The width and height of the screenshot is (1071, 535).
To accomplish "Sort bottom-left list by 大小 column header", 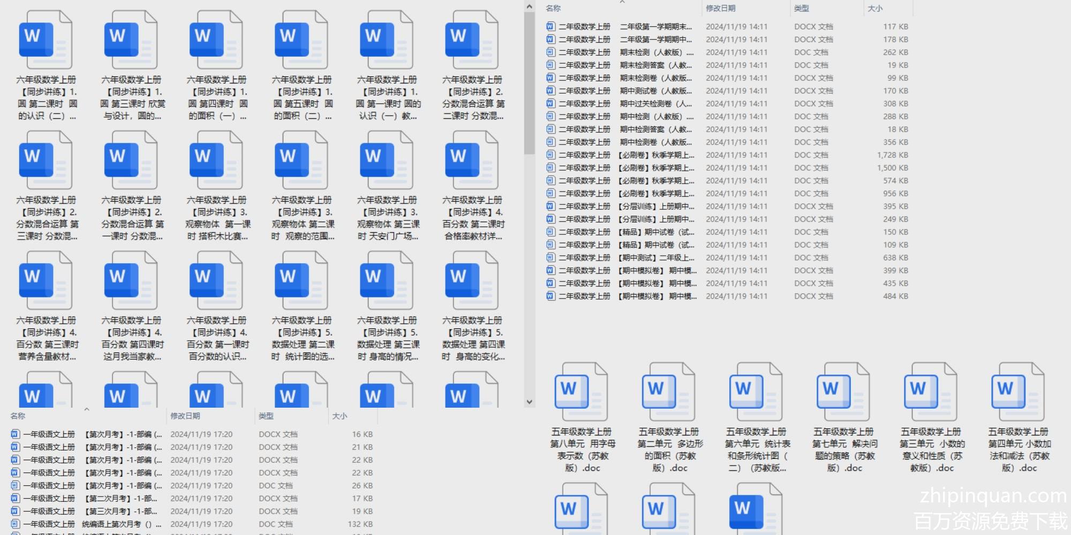I will click(x=340, y=416).
